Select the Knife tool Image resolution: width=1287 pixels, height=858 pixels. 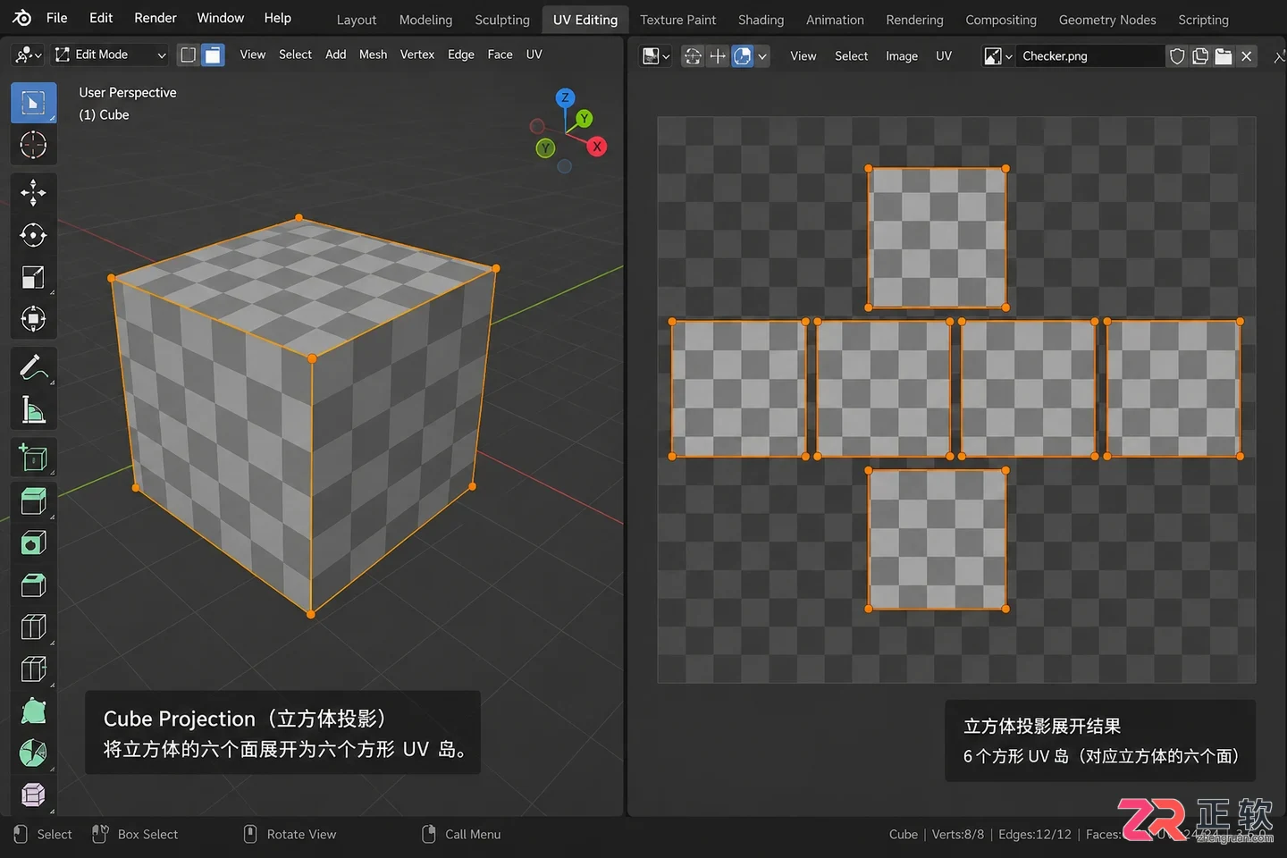point(33,669)
